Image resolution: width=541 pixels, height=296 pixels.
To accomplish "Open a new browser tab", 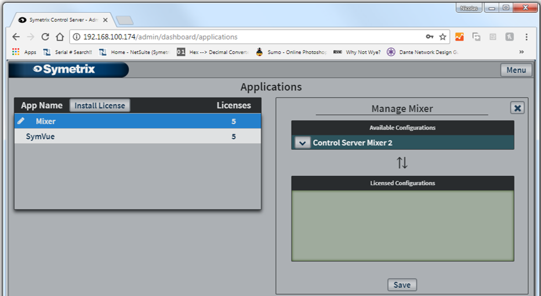I will point(125,20).
